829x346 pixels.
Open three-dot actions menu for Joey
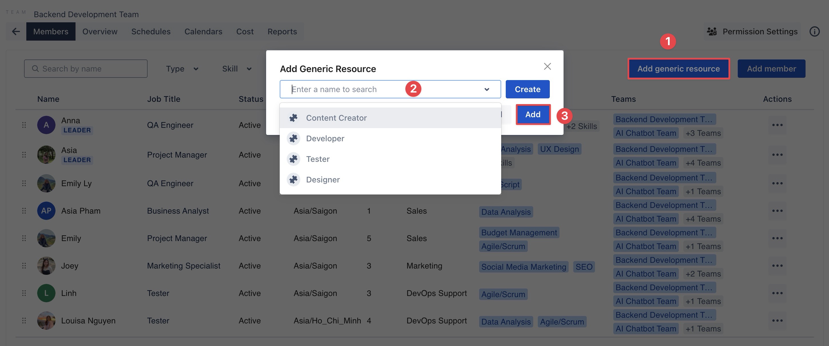pyautogui.click(x=777, y=266)
